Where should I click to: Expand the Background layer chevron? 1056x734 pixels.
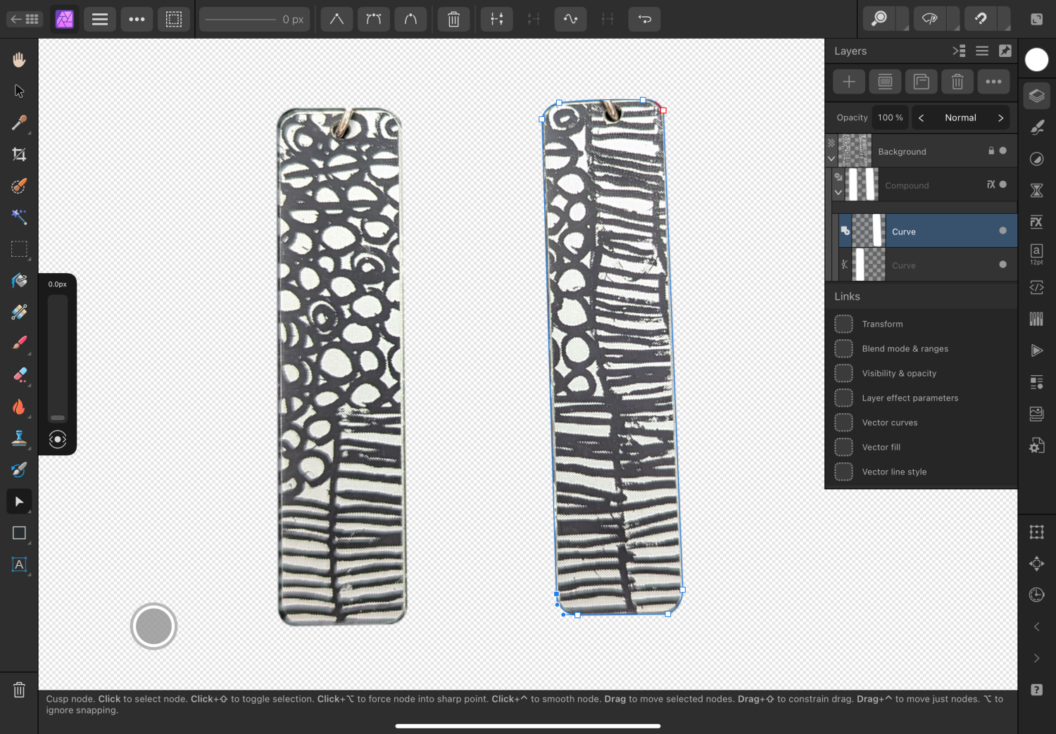click(x=831, y=158)
